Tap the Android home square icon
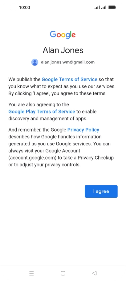Image resolution: width=126 pixels, height=281 pixels. pyautogui.click(x=63, y=273)
